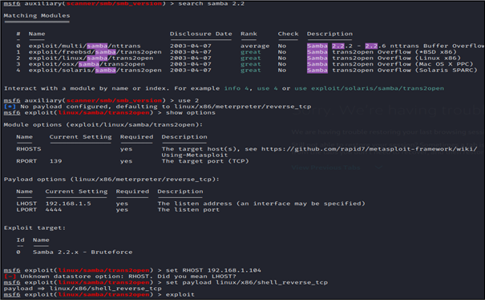Click the RPORT value 139

[x=55, y=161]
